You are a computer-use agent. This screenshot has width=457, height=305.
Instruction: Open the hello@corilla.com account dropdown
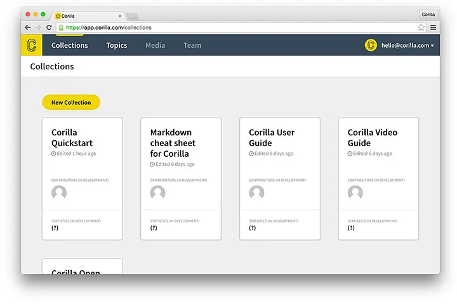pos(407,46)
